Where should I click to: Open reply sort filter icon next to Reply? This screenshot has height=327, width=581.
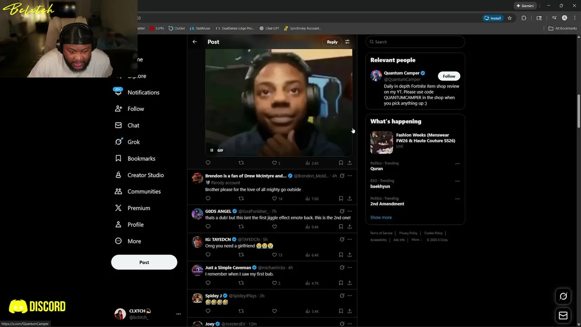coord(347,42)
